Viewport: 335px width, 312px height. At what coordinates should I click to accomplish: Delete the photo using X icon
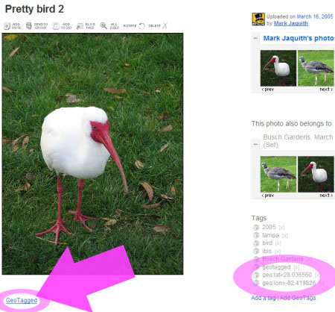[165, 25]
